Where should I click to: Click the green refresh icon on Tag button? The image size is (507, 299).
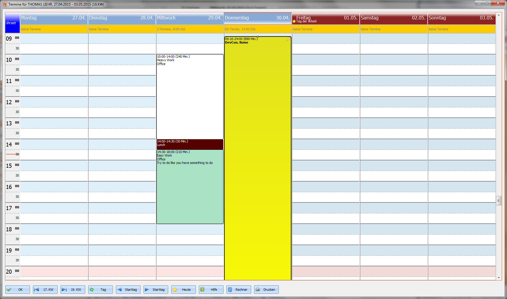click(x=92, y=290)
